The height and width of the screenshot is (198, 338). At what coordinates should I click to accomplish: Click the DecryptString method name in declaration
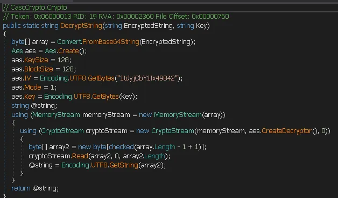tap(81, 26)
